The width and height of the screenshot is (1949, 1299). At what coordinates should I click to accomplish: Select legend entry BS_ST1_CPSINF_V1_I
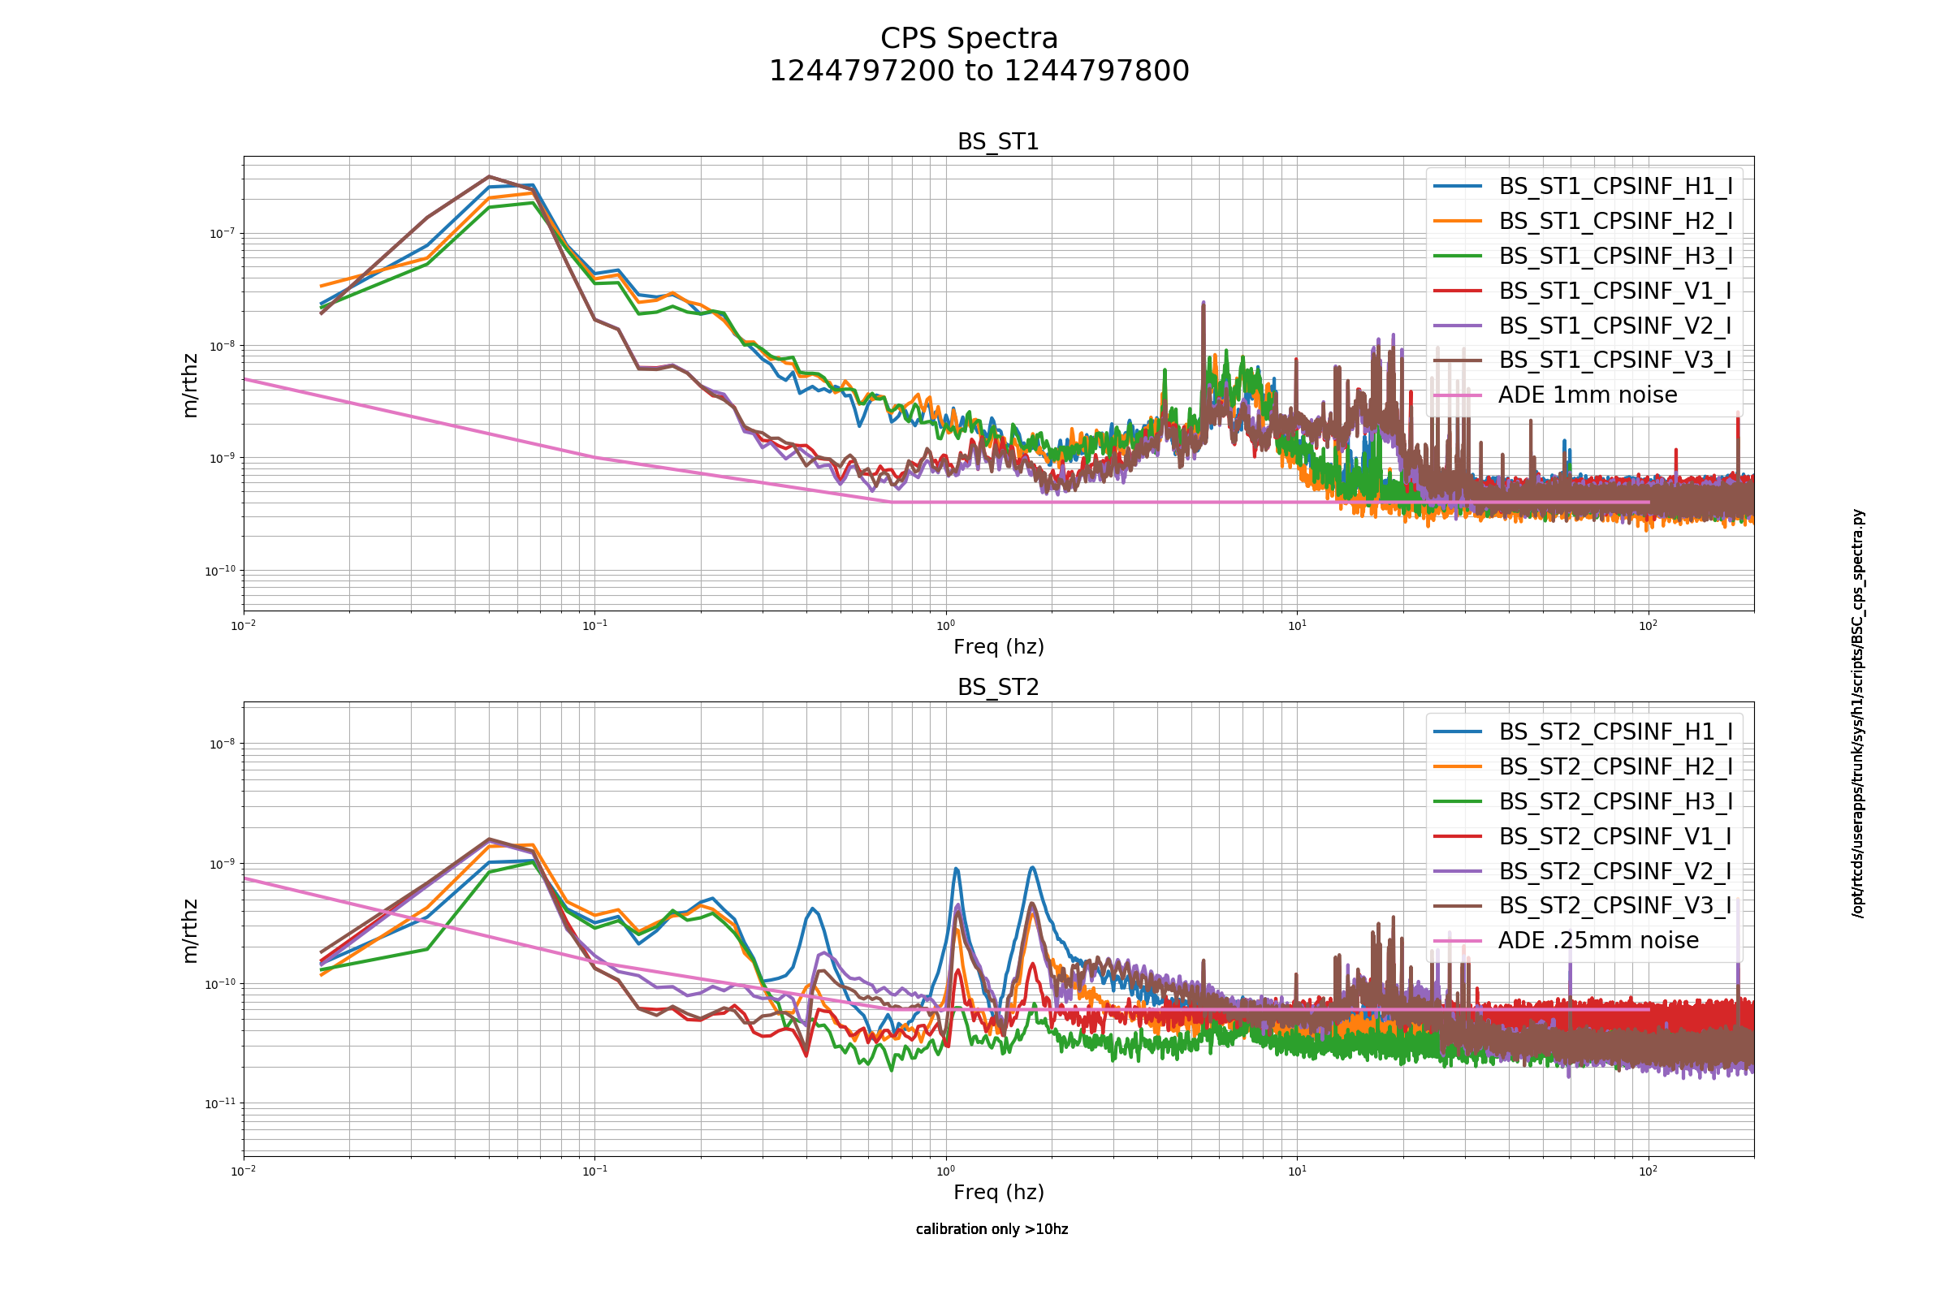tap(1615, 291)
